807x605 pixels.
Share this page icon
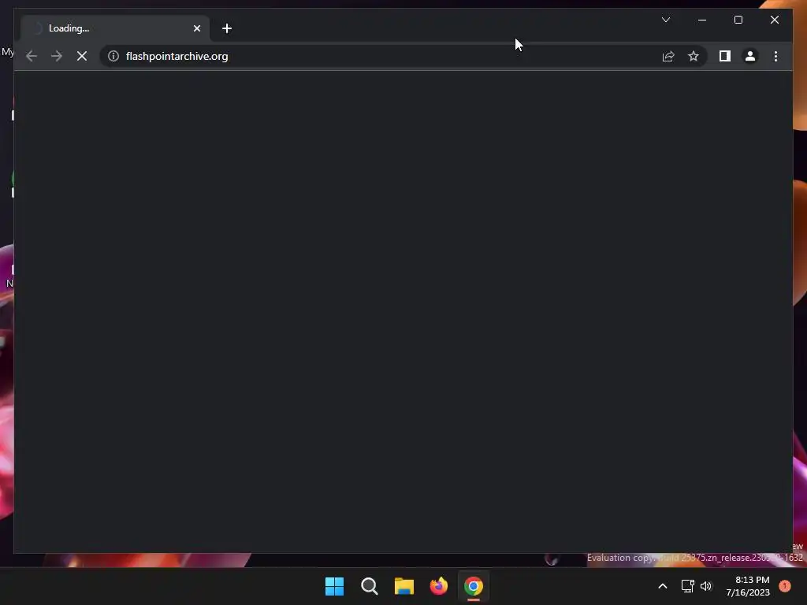click(668, 56)
